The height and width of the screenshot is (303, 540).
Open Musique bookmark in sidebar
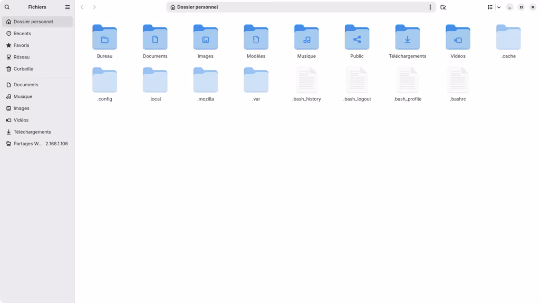click(37, 97)
